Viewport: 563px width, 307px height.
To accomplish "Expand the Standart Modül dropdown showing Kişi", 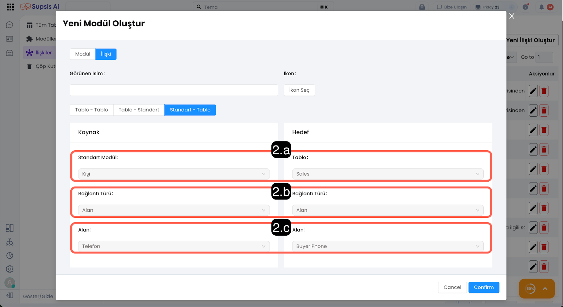I will [x=174, y=174].
